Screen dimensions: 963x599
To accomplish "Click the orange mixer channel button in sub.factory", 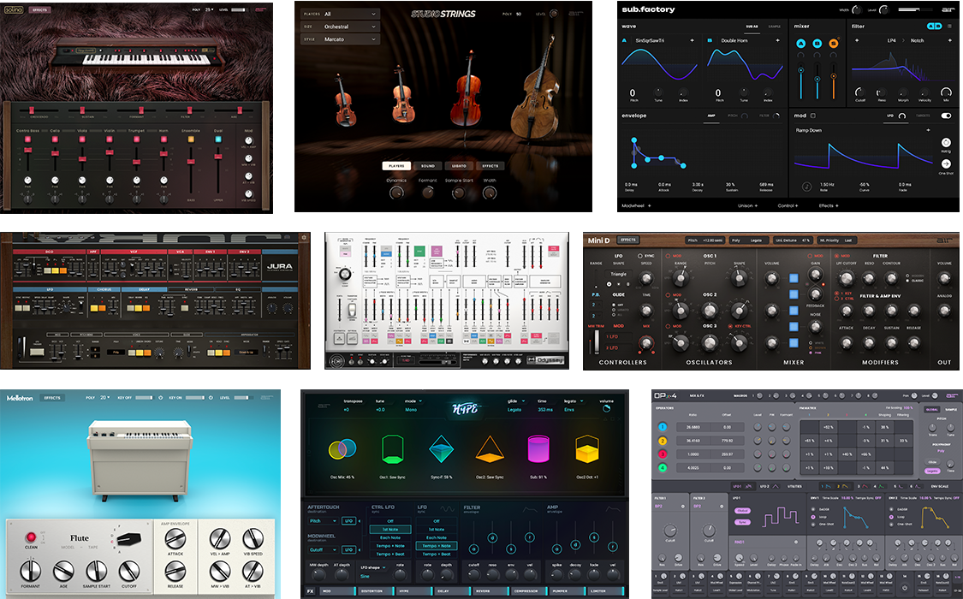I will [x=834, y=44].
